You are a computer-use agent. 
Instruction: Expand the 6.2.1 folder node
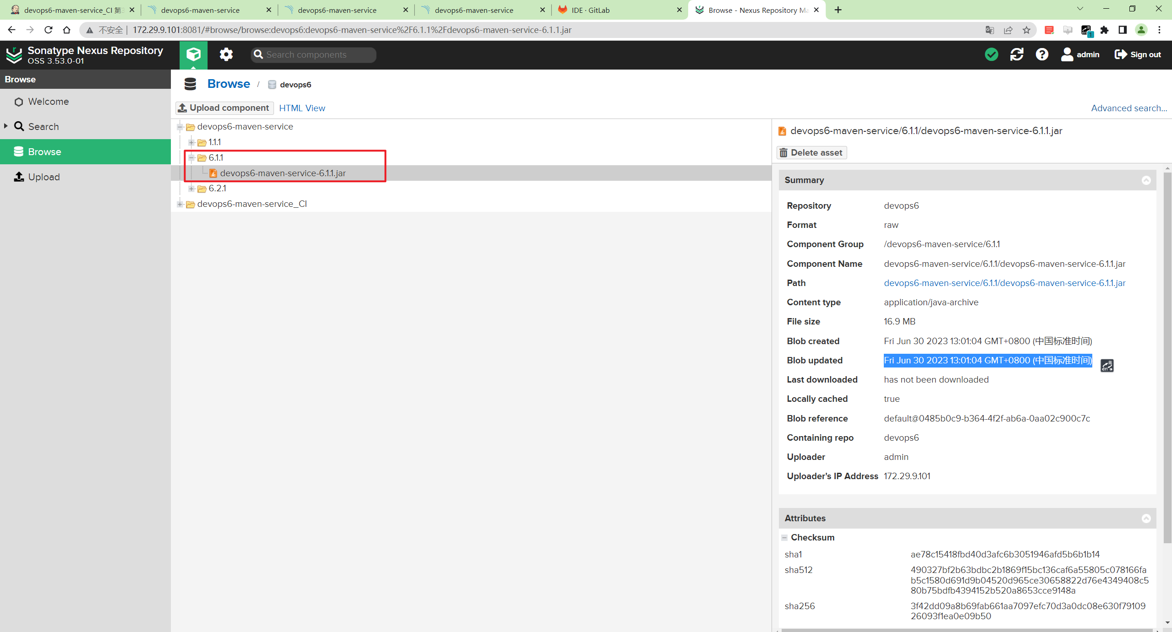[192, 189]
